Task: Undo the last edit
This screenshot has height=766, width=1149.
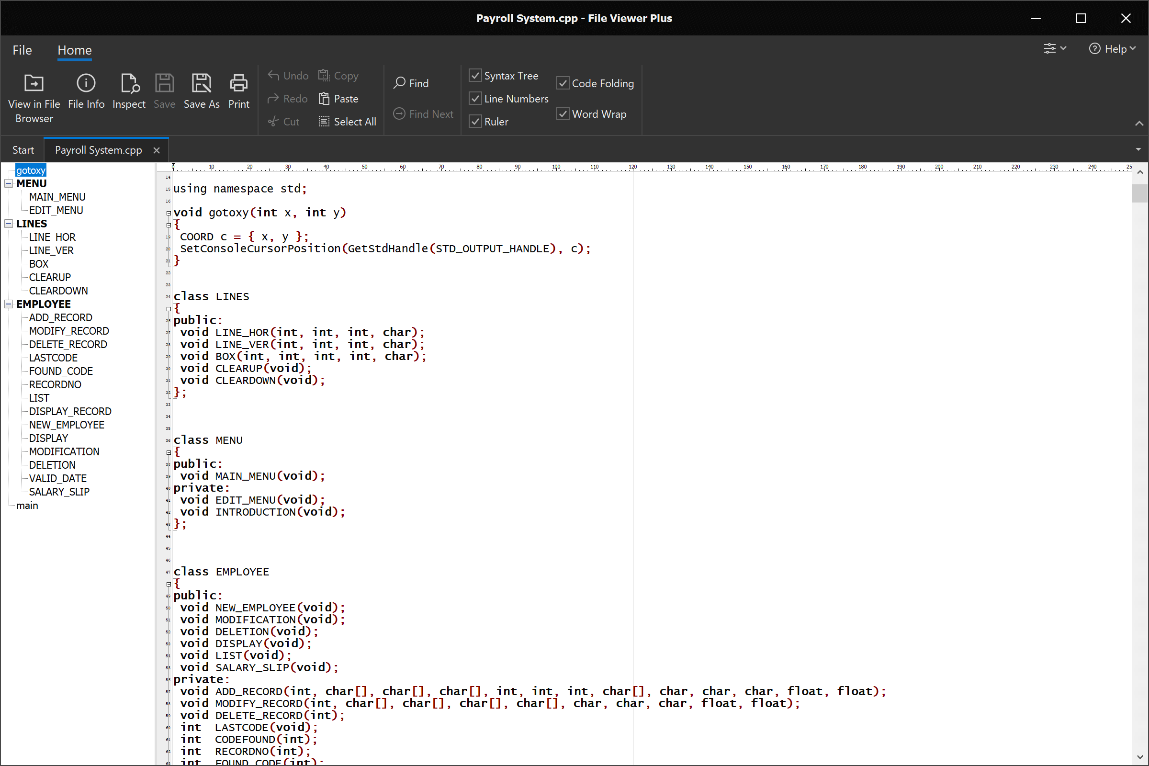Action: pos(288,75)
